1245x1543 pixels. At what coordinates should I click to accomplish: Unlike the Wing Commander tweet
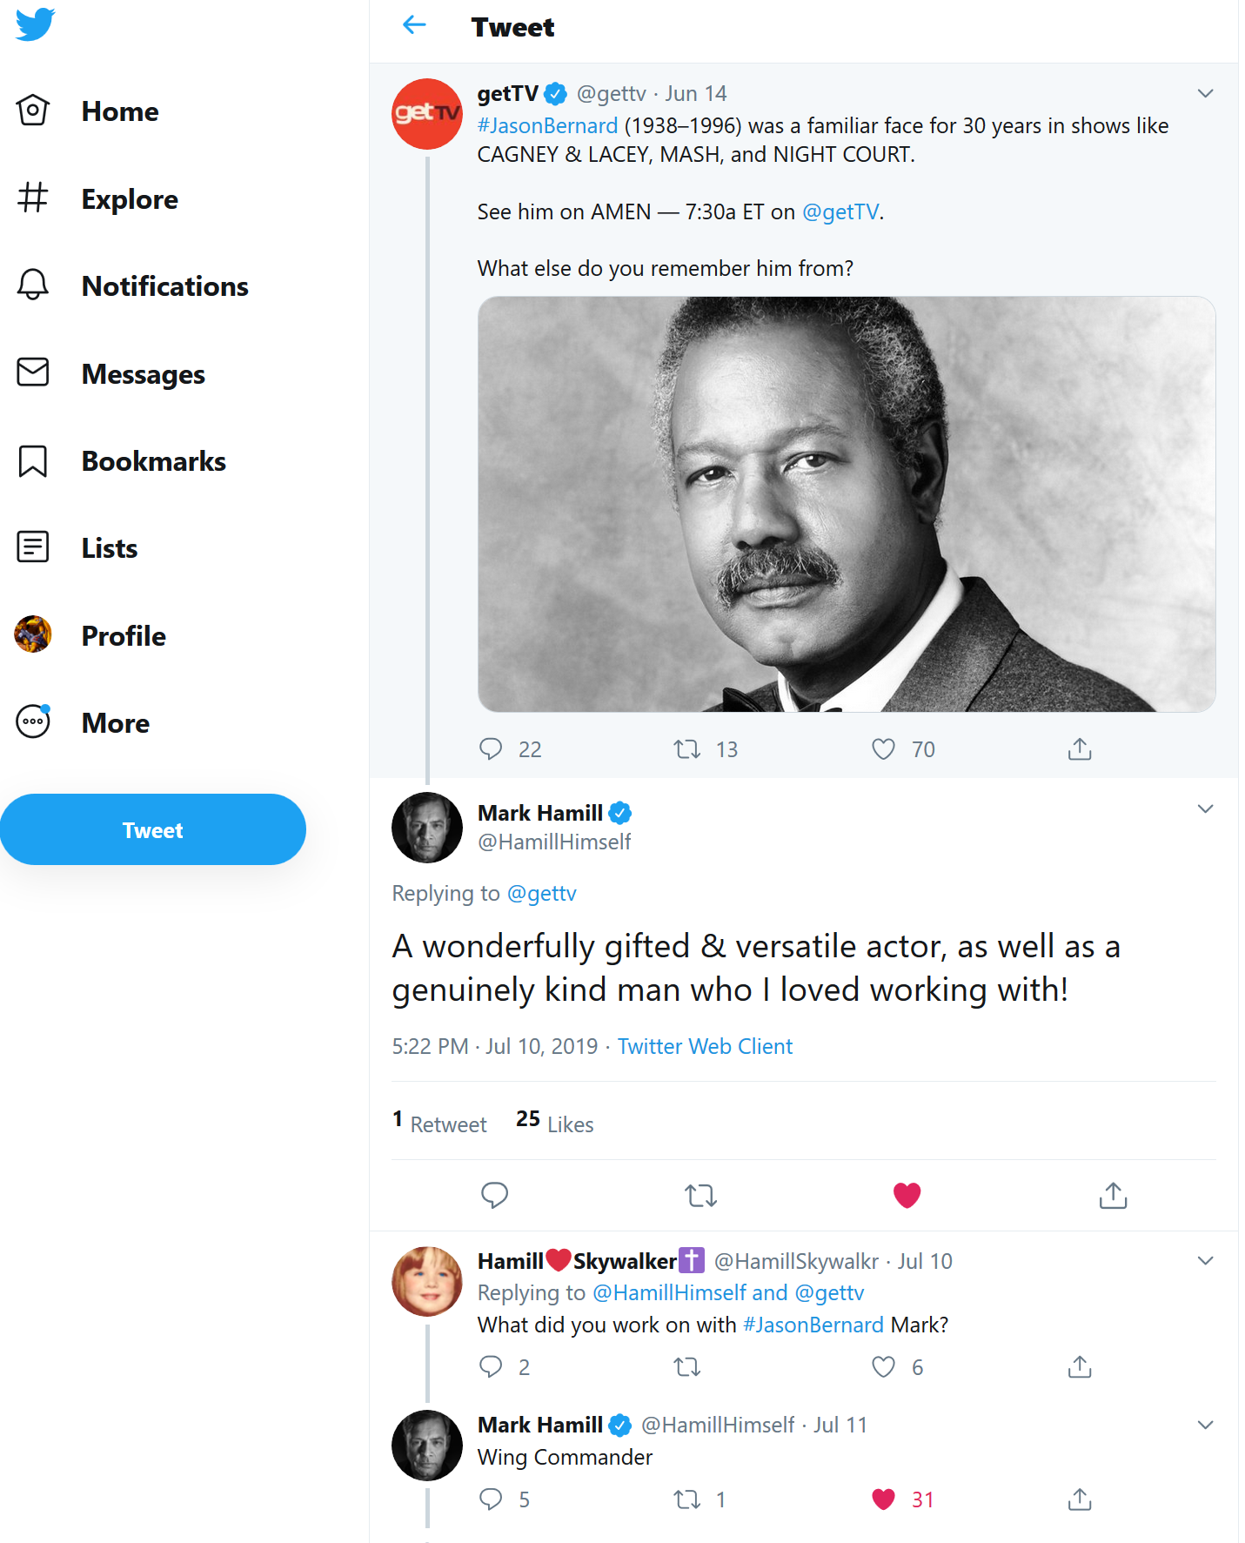pyautogui.click(x=883, y=1499)
